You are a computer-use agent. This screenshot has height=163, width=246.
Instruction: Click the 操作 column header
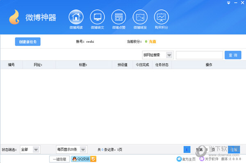tap(209, 65)
